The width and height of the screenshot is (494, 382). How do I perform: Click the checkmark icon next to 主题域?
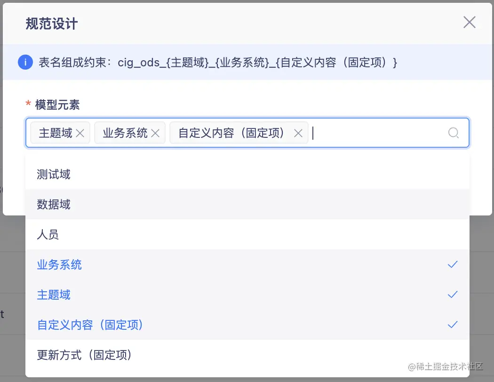pos(453,294)
